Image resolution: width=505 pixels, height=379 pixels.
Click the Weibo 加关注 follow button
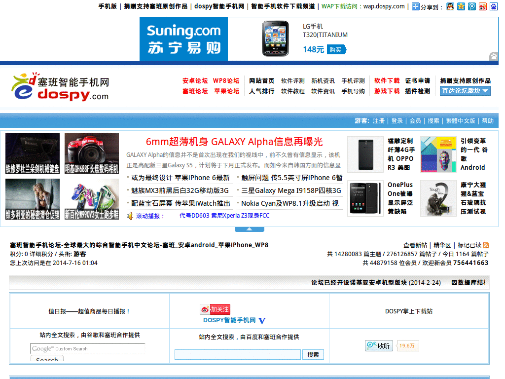point(215,309)
